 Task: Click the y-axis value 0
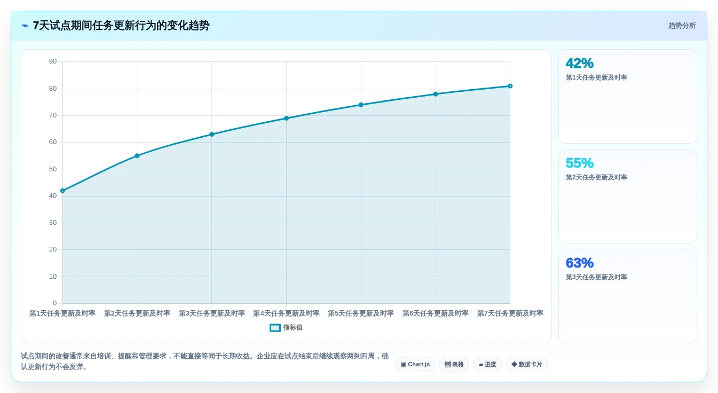(x=54, y=303)
